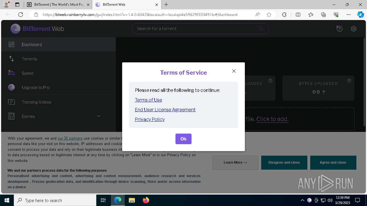Click the address bar URL

(x=140, y=15)
